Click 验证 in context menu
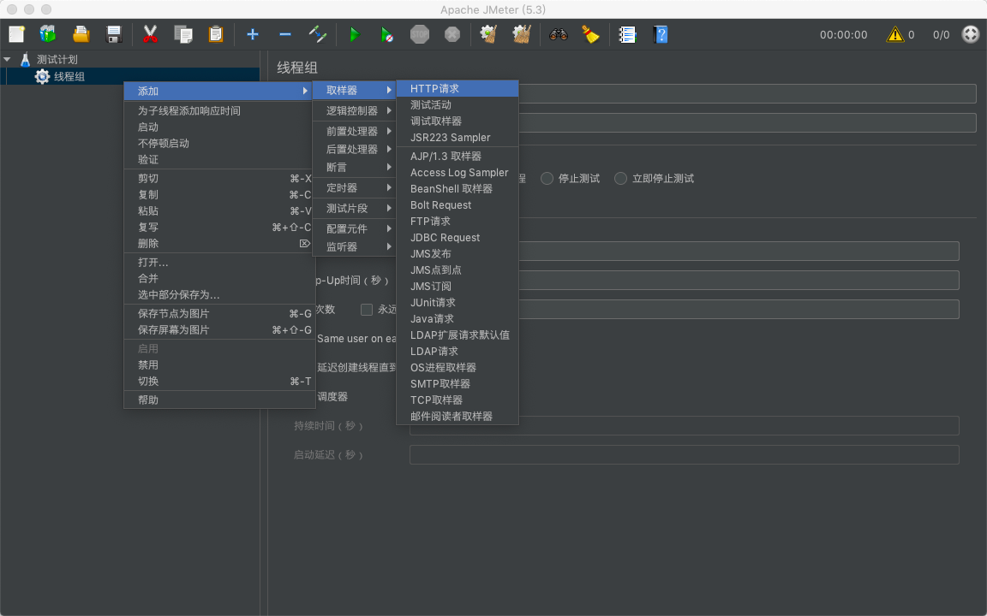 coord(218,160)
